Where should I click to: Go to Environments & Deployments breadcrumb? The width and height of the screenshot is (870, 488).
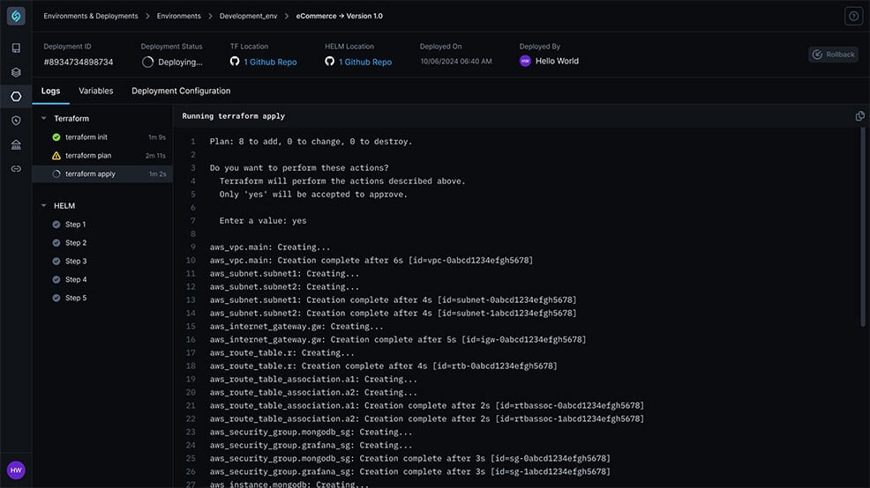90,16
